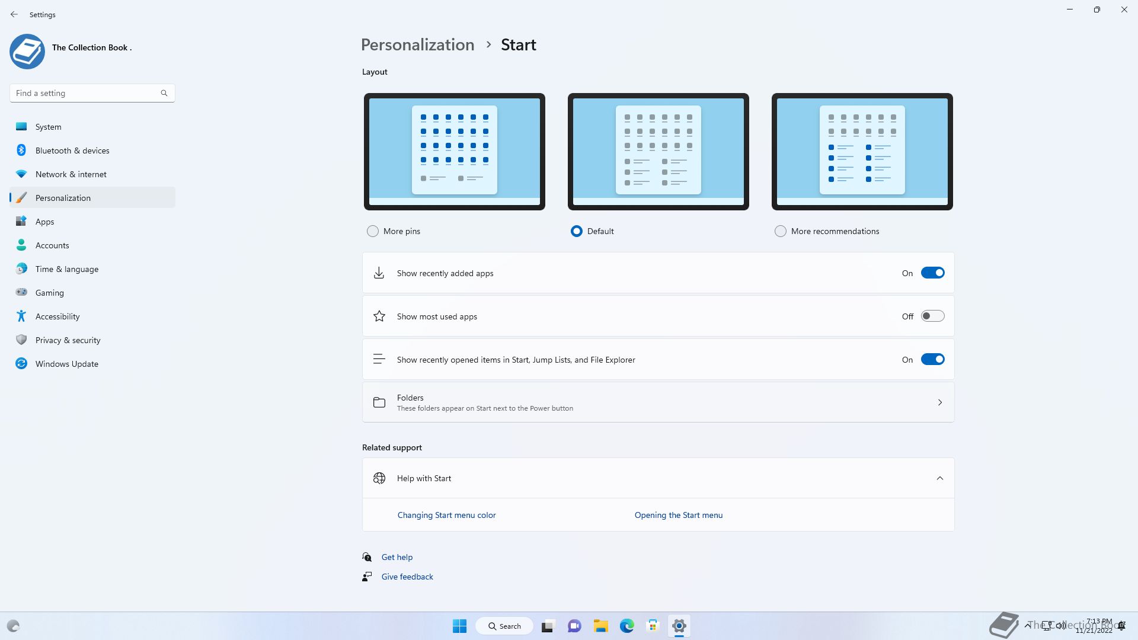Open the Accessibility settings page

click(x=57, y=316)
